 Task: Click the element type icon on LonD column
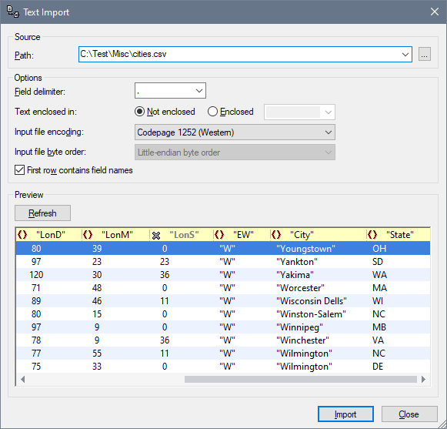tap(22, 235)
